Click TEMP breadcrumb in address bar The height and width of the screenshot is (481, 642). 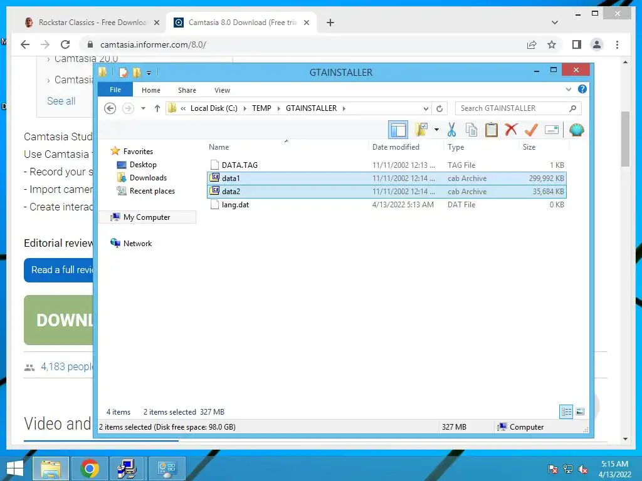(261, 108)
